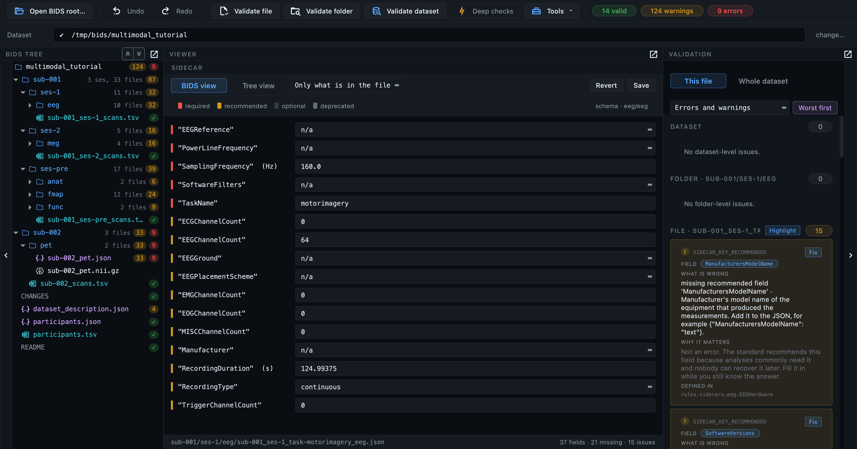Expand the meg folder

30,143
